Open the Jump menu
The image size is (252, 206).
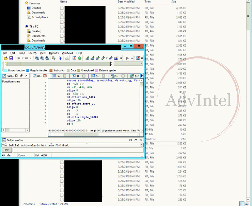pyautogui.click(x=22, y=53)
